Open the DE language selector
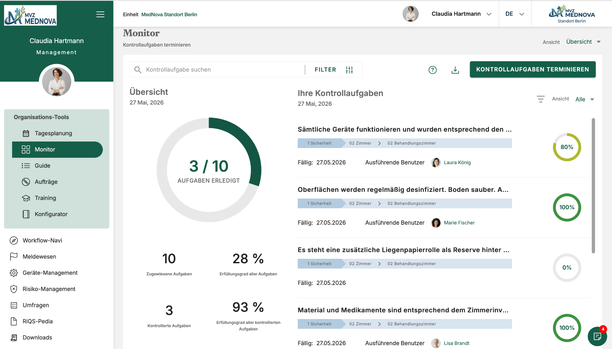 point(515,14)
